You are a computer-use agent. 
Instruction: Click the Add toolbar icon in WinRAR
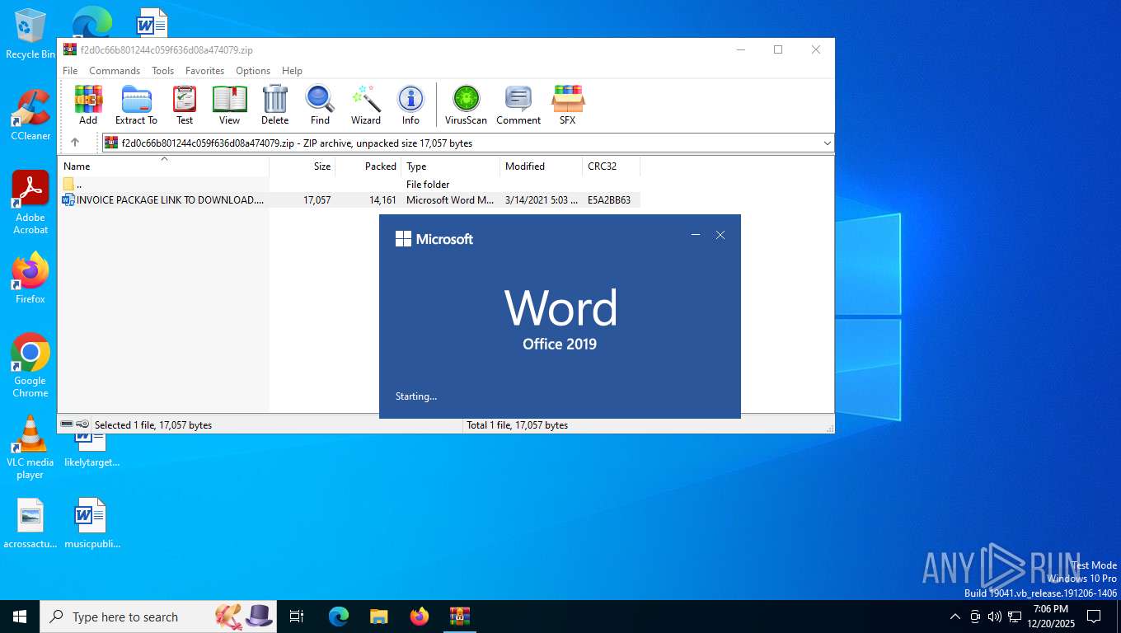pos(88,105)
